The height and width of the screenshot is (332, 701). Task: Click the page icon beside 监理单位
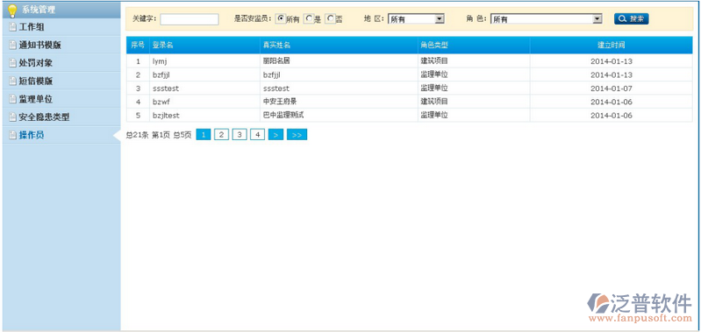(12, 99)
